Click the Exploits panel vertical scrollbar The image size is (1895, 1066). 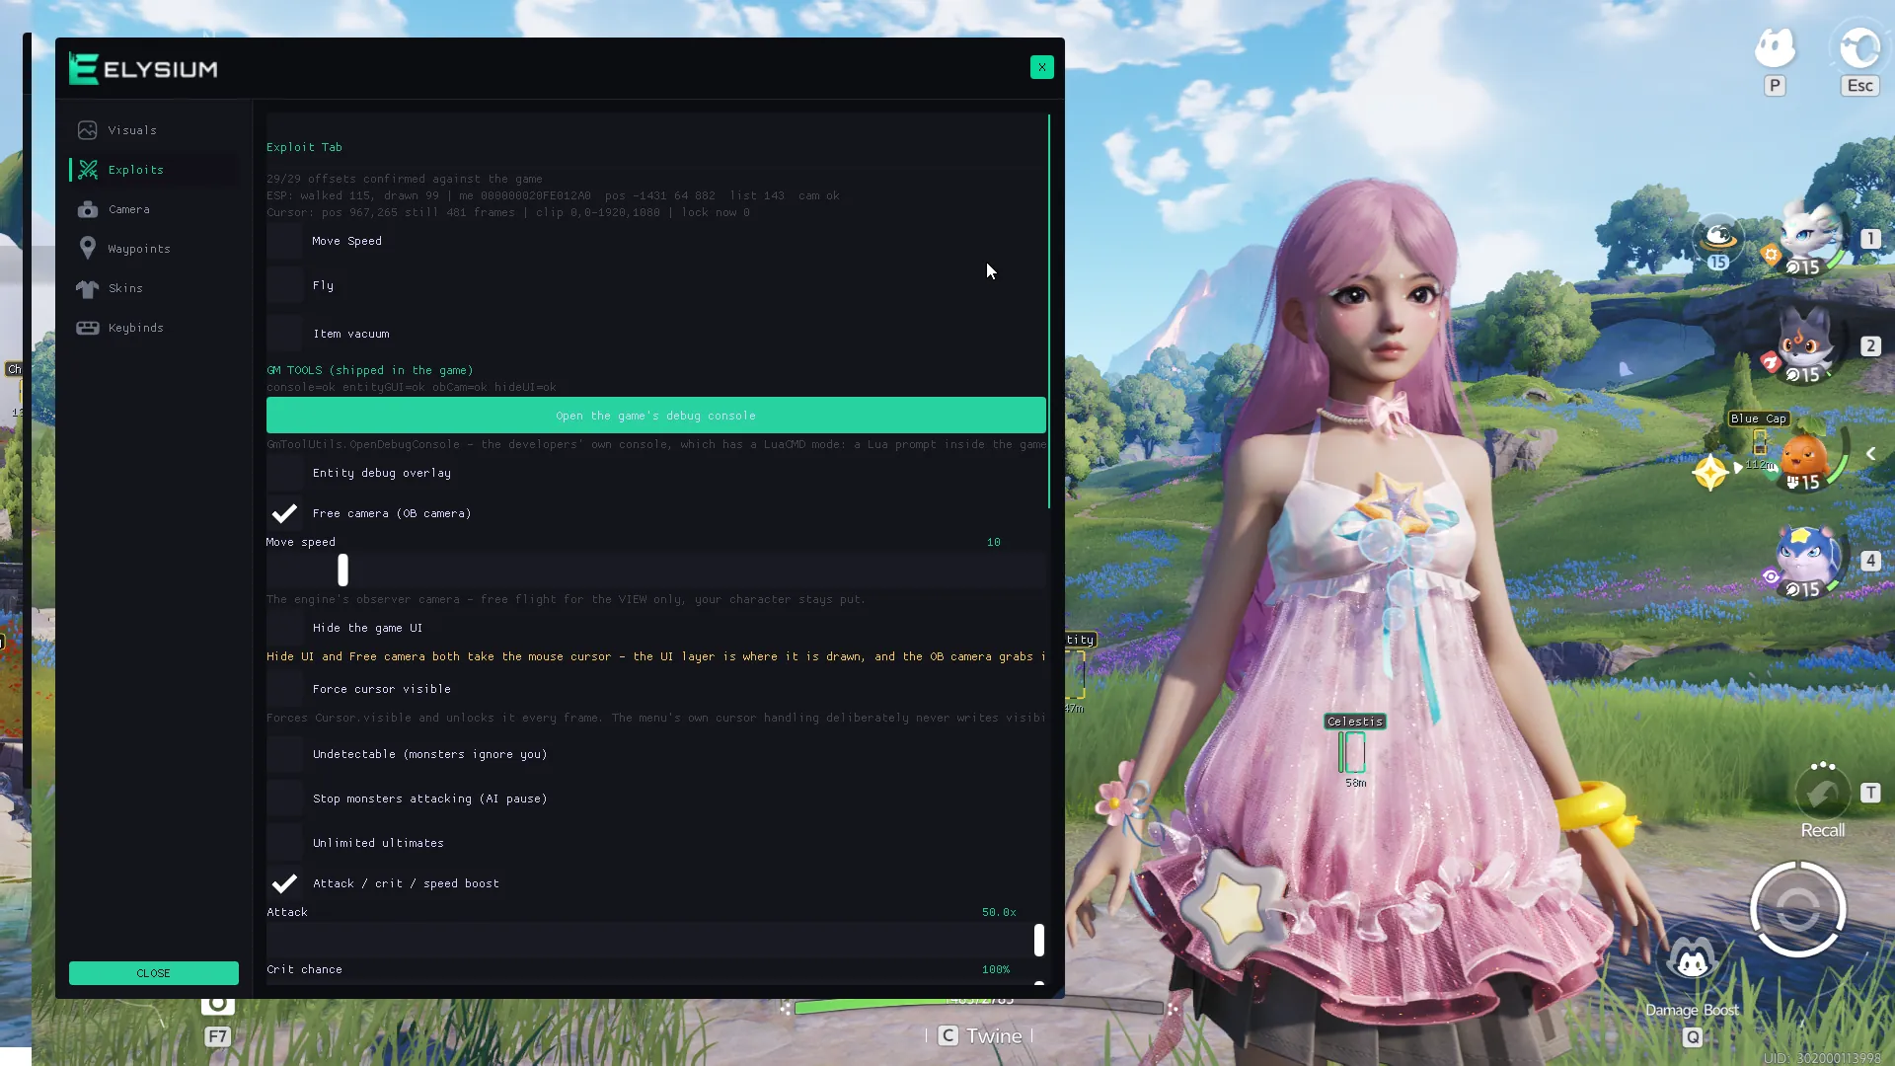[1048, 311]
